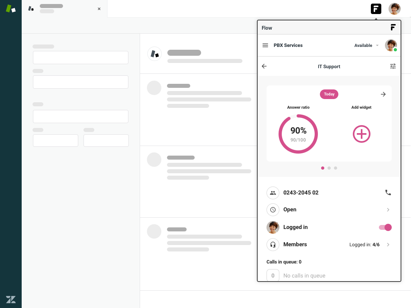Click the Zendesk logo in bottom-left corner
This screenshot has width=411, height=308.
[11, 299]
